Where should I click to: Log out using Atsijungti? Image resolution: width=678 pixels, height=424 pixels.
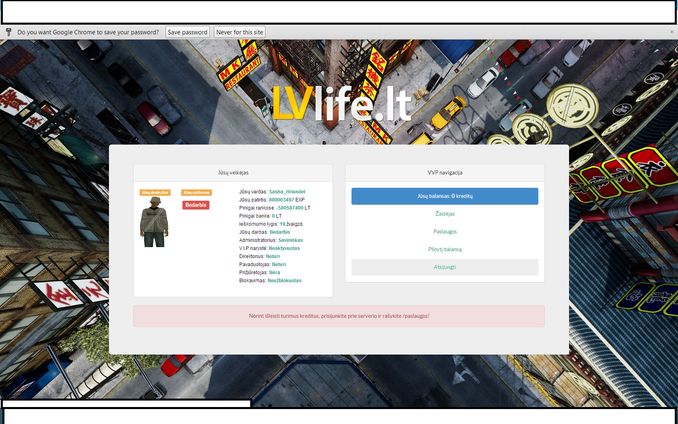click(445, 267)
